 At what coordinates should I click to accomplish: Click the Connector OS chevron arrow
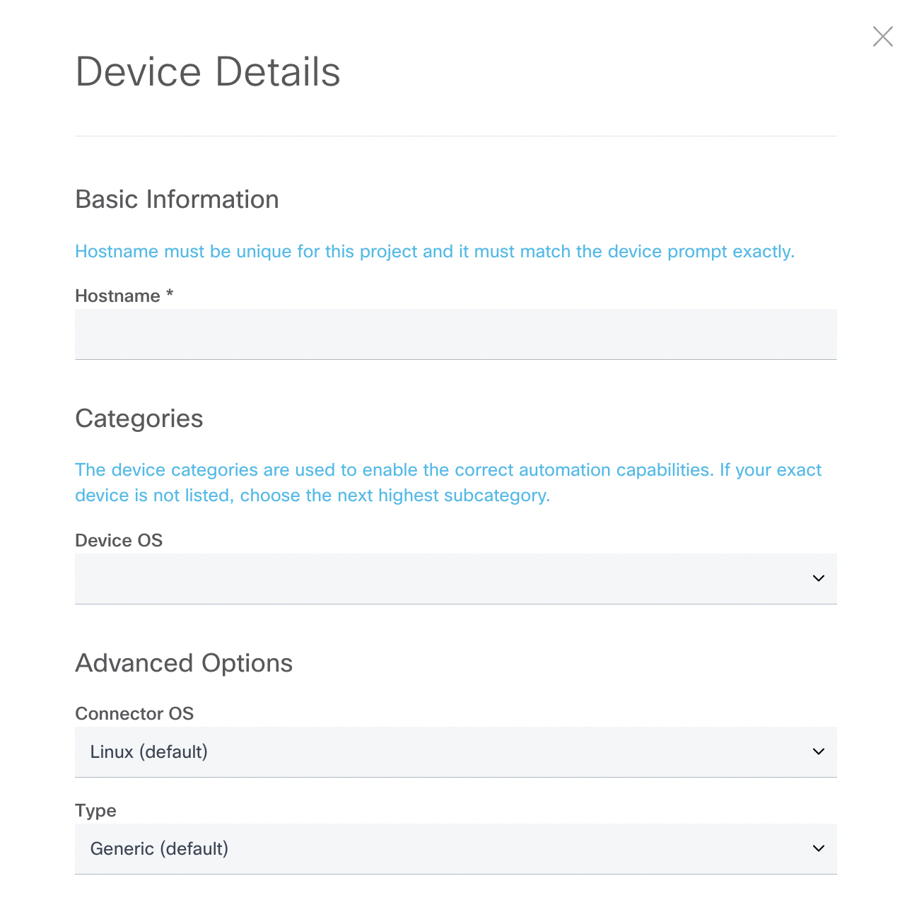coord(819,752)
